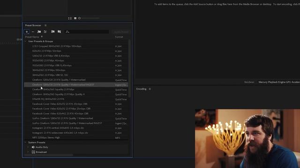Click the sort arrow beside Preset Name

pos(42,37)
